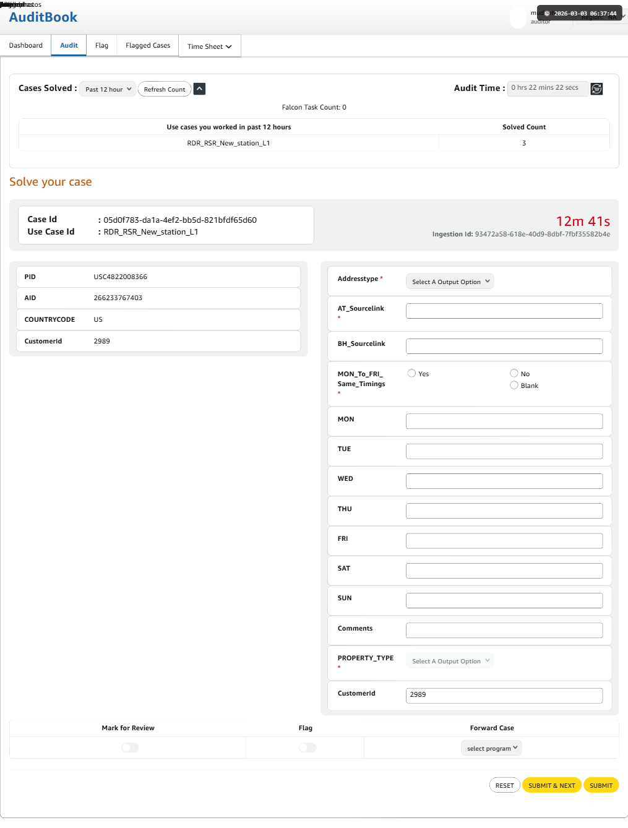
Task: Click the CustomerId 2989 value in left panel
Action: 102,341
